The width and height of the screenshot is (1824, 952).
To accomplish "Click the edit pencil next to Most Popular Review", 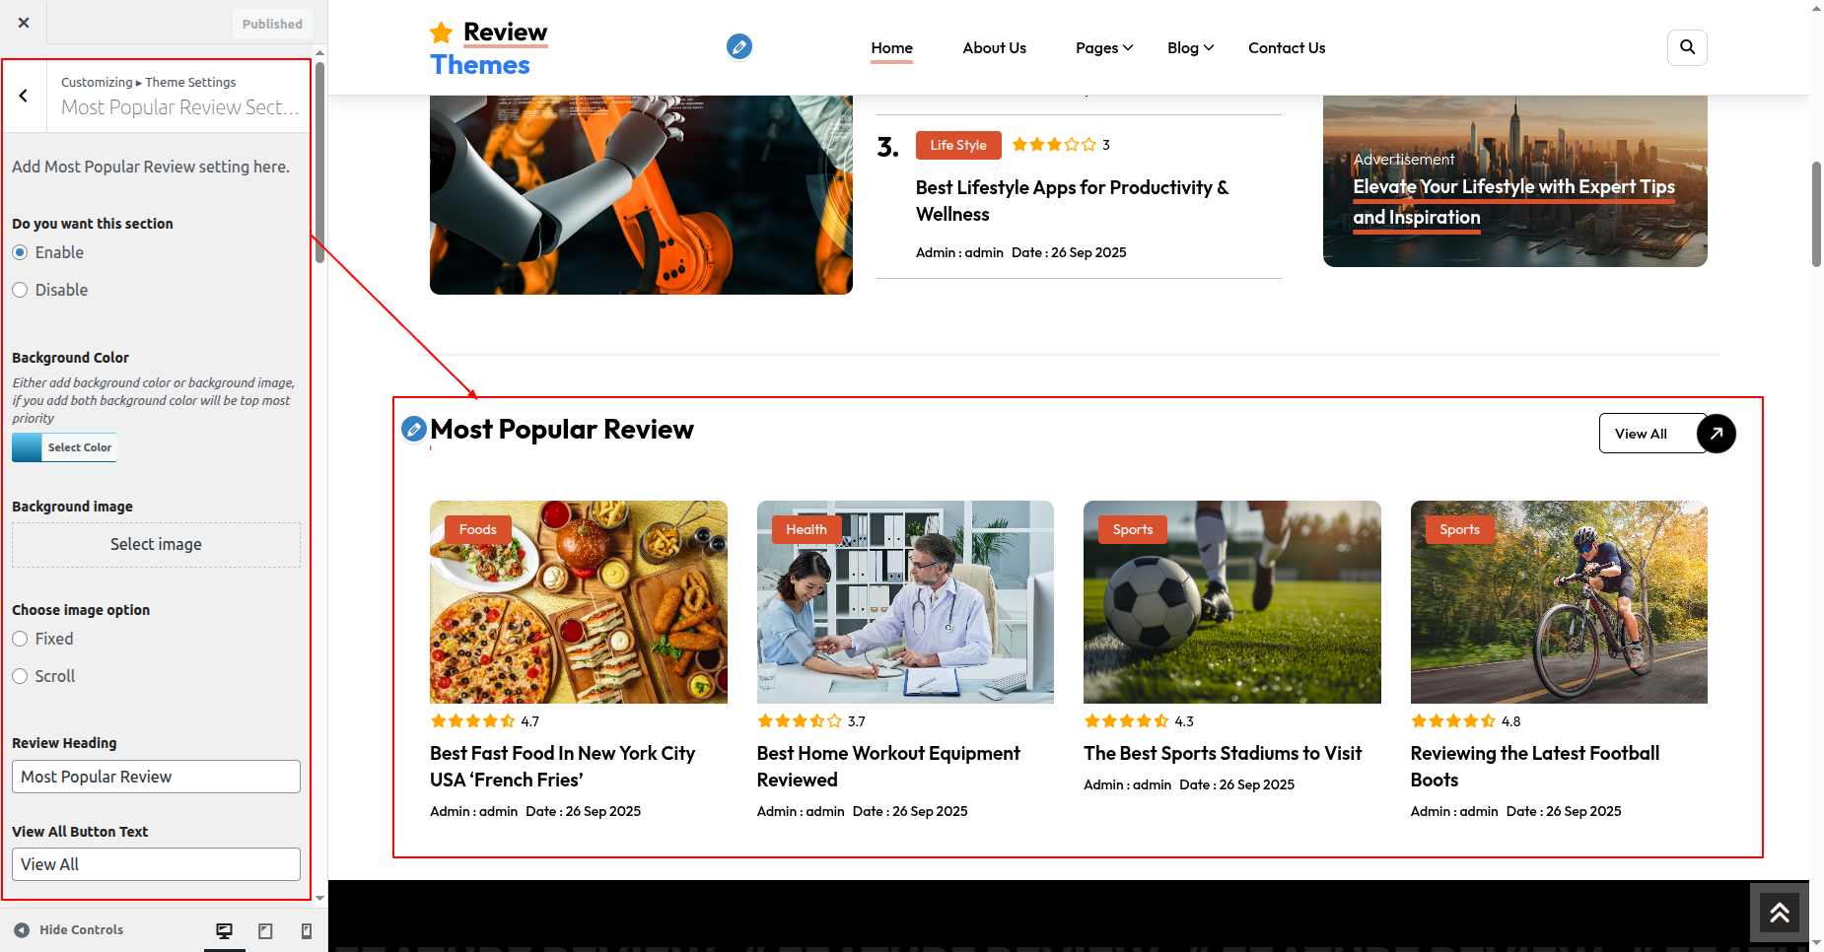I will 414,429.
